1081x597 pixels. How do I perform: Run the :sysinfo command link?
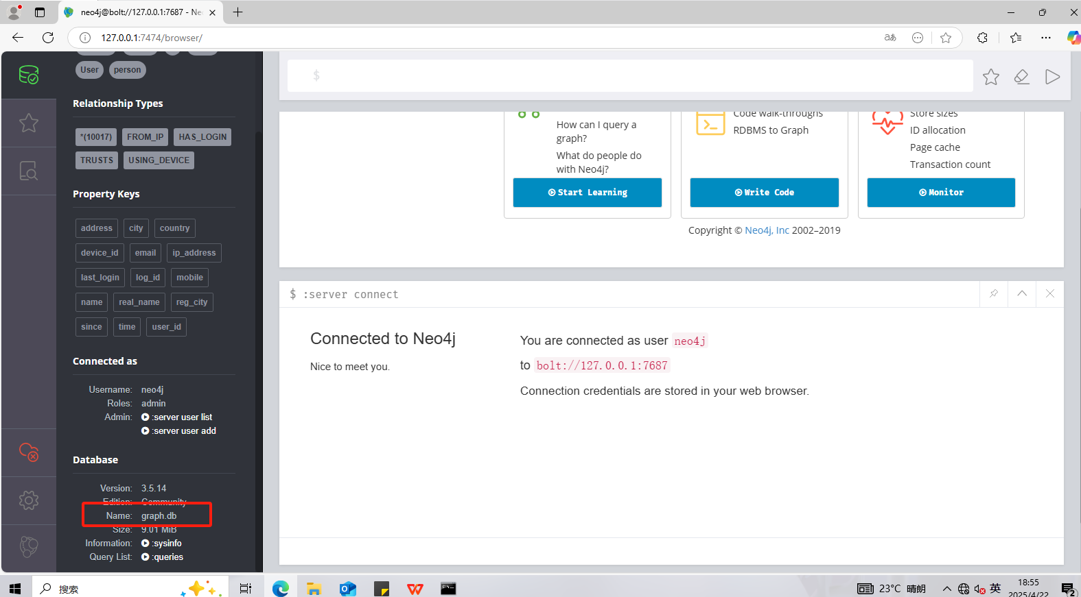click(x=162, y=543)
